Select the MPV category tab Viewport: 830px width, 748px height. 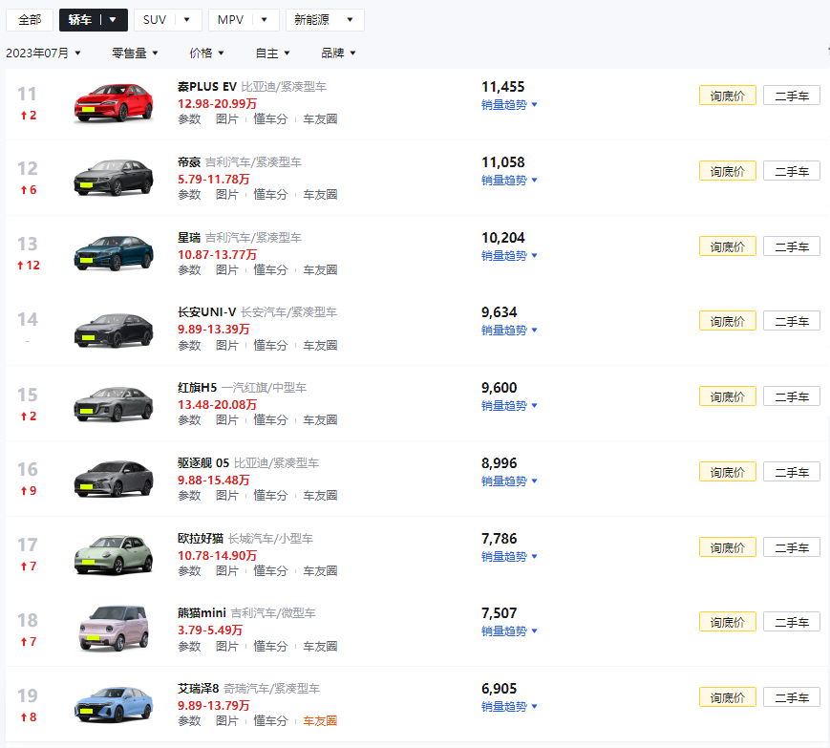pos(230,20)
